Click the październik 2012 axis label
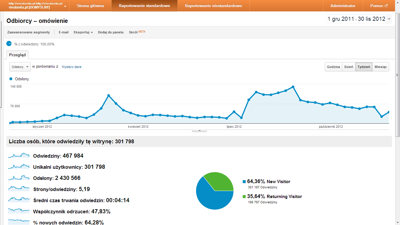 coord(331,127)
